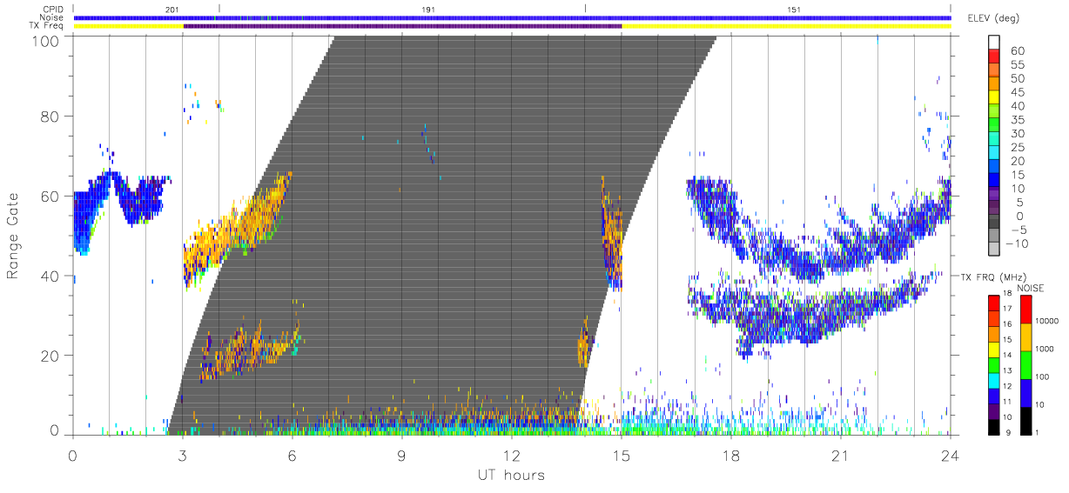Screen dimensions: 1069x493
Task: Click the 100 tick on Range Gate axis
Action: point(44,40)
